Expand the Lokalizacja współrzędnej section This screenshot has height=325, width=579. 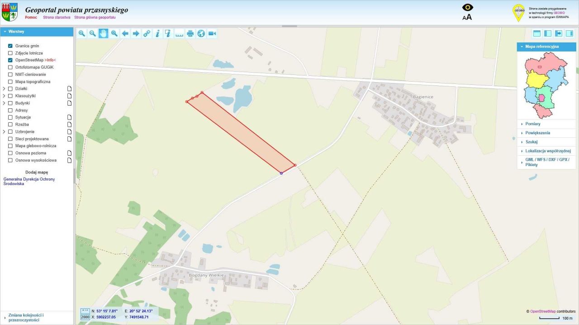546,151
